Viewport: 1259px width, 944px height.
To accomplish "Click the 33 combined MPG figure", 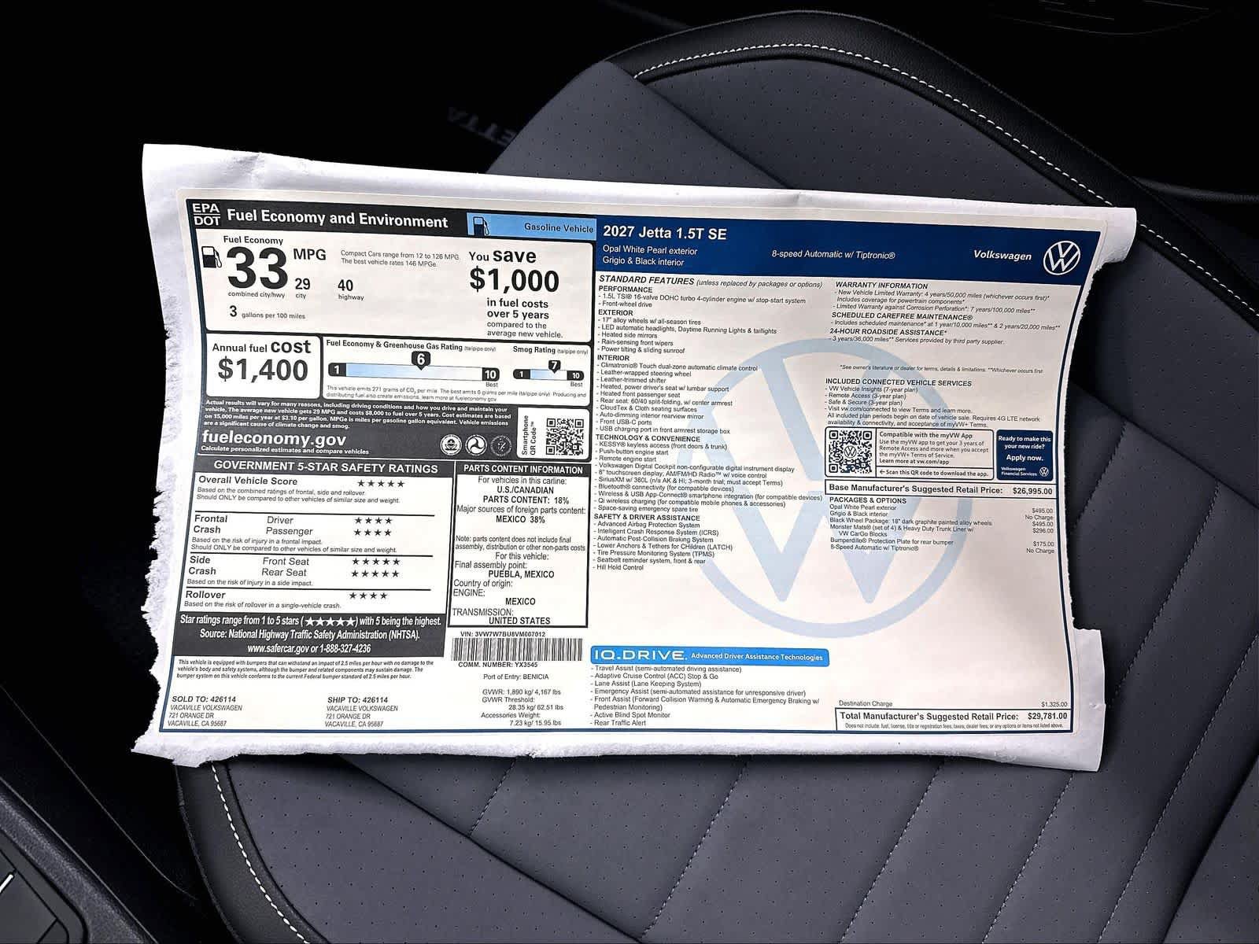I will (258, 267).
